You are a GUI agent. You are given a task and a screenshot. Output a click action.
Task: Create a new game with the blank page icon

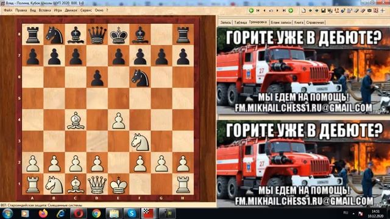click(x=303, y=10)
